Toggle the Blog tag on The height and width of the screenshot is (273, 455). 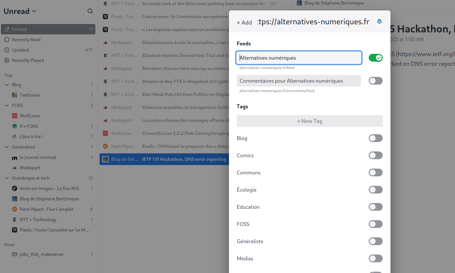pos(376,138)
